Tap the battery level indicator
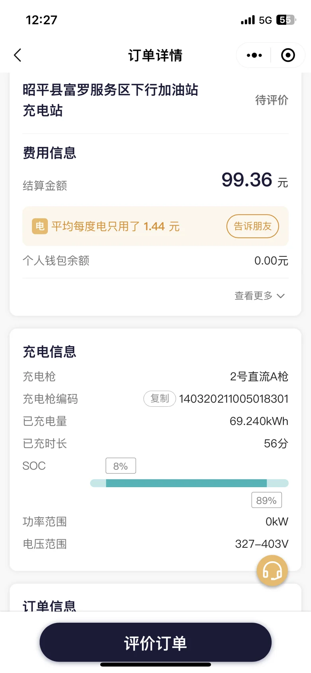311x673 pixels. [285, 20]
